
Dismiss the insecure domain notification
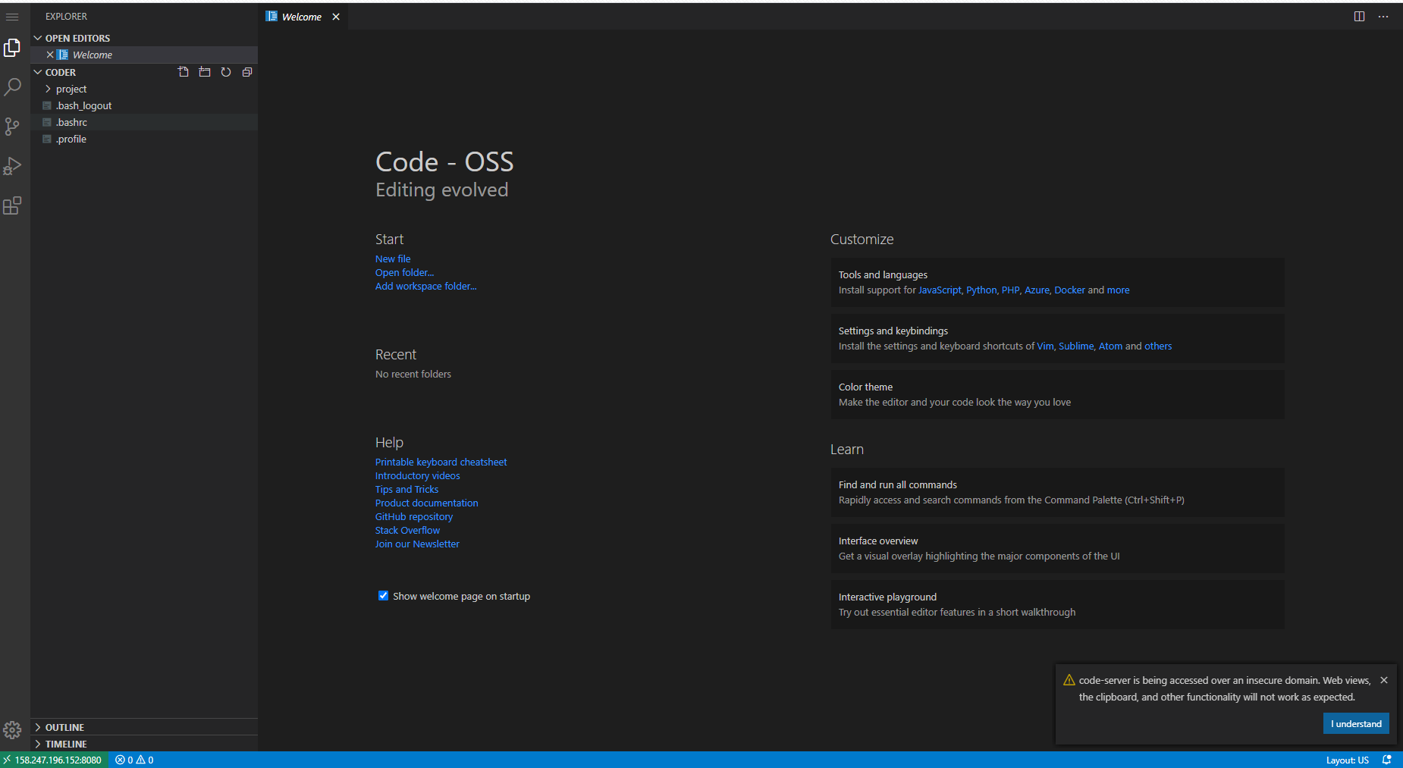click(x=1384, y=680)
